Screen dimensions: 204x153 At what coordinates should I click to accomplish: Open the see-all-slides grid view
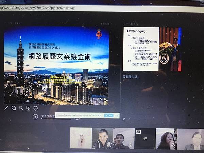click(14, 108)
